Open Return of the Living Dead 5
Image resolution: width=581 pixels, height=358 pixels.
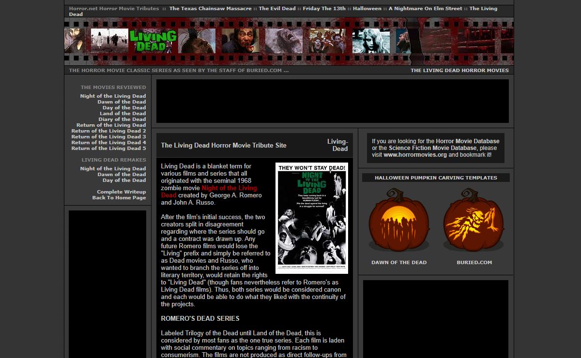(108, 149)
